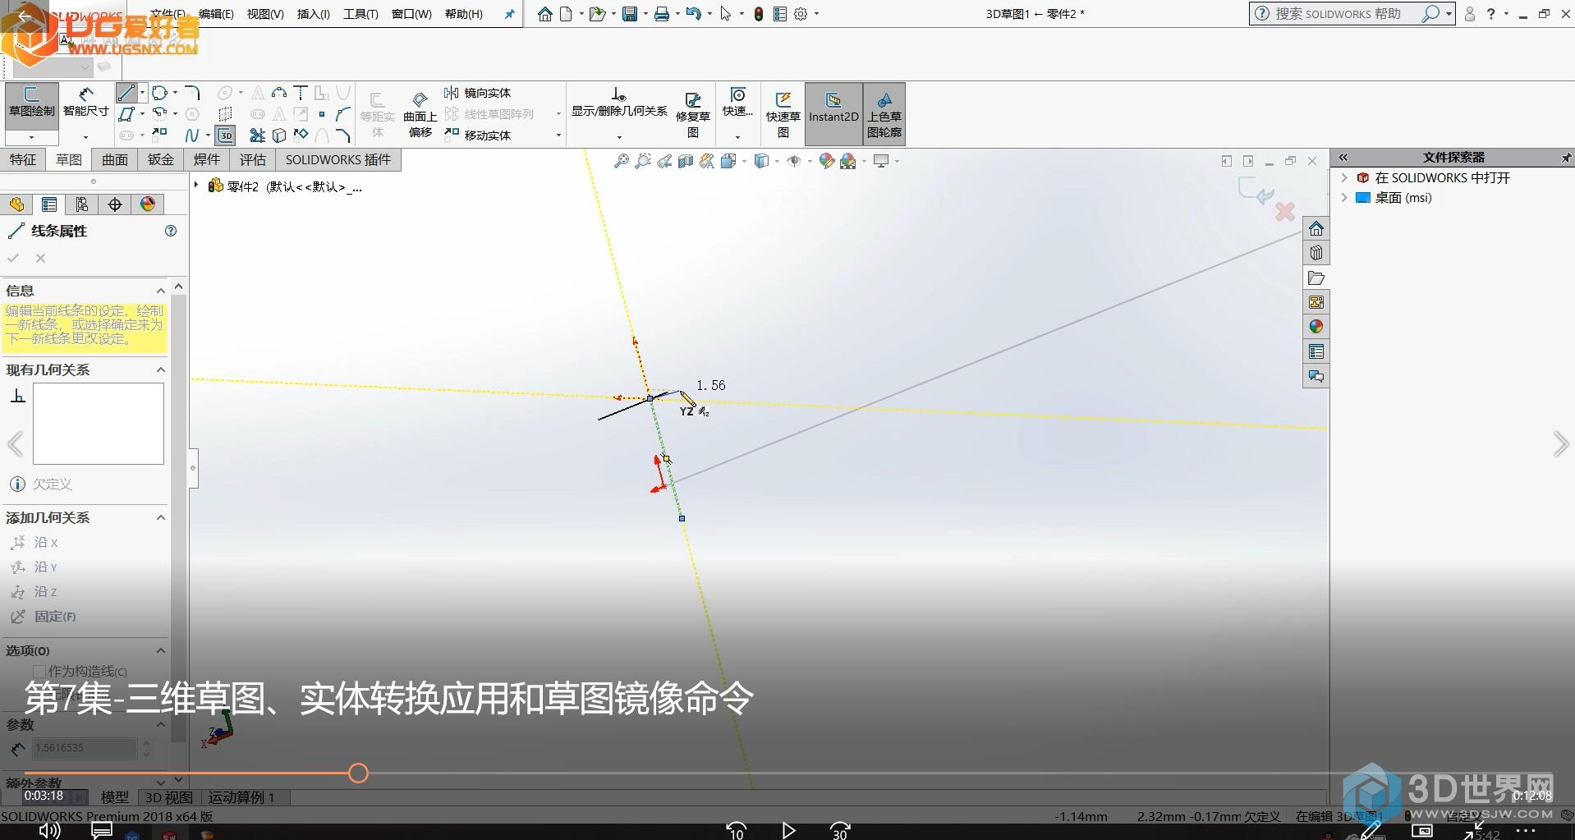Viewport: 1575px width, 840px height.
Task: Click 修复草图 repair sketch
Action: (x=692, y=114)
